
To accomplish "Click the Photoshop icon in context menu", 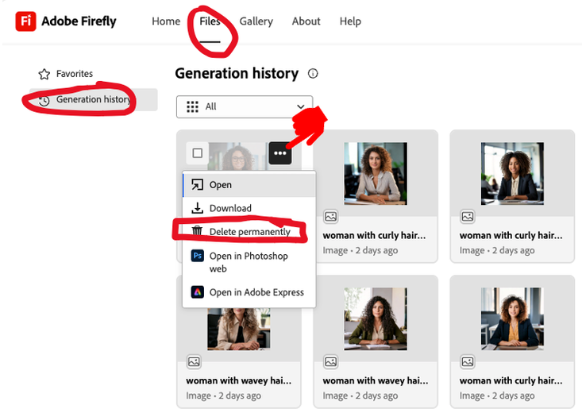I will coord(198,256).
